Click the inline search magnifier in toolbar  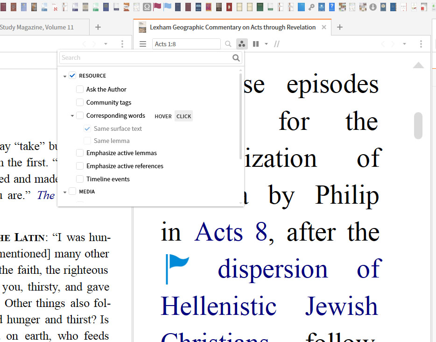pyautogui.click(x=228, y=44)
